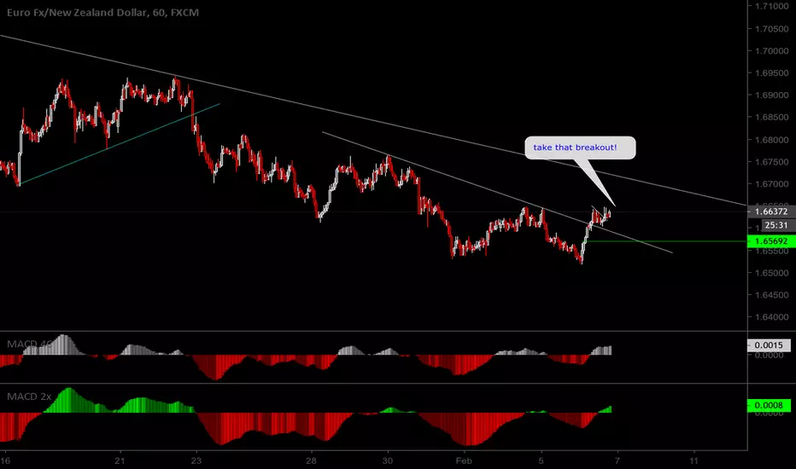Click the 21 date on time axis
The width and height of the screenshot is (796, 469).
120,460
